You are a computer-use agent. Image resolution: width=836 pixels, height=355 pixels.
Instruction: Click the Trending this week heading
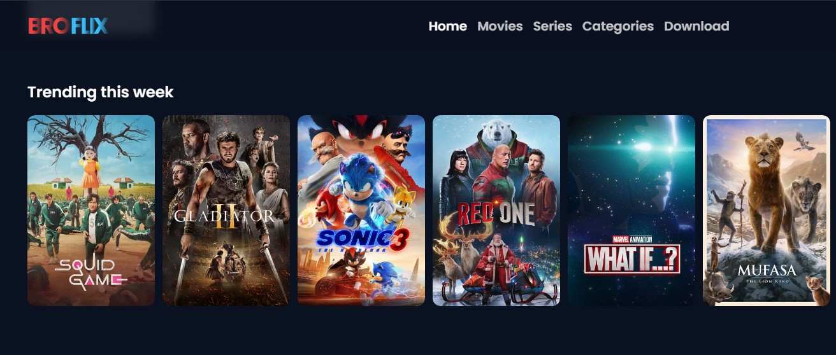(x=101, y=92)
